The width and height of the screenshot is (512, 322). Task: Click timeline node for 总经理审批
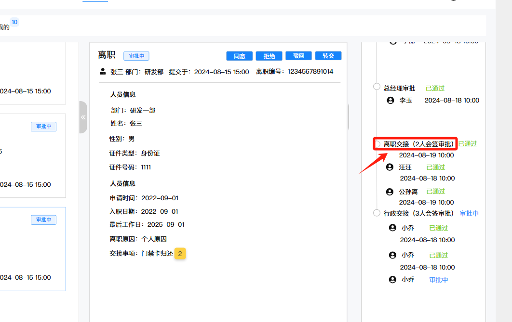pyautogui.click(x=377, y=86)
